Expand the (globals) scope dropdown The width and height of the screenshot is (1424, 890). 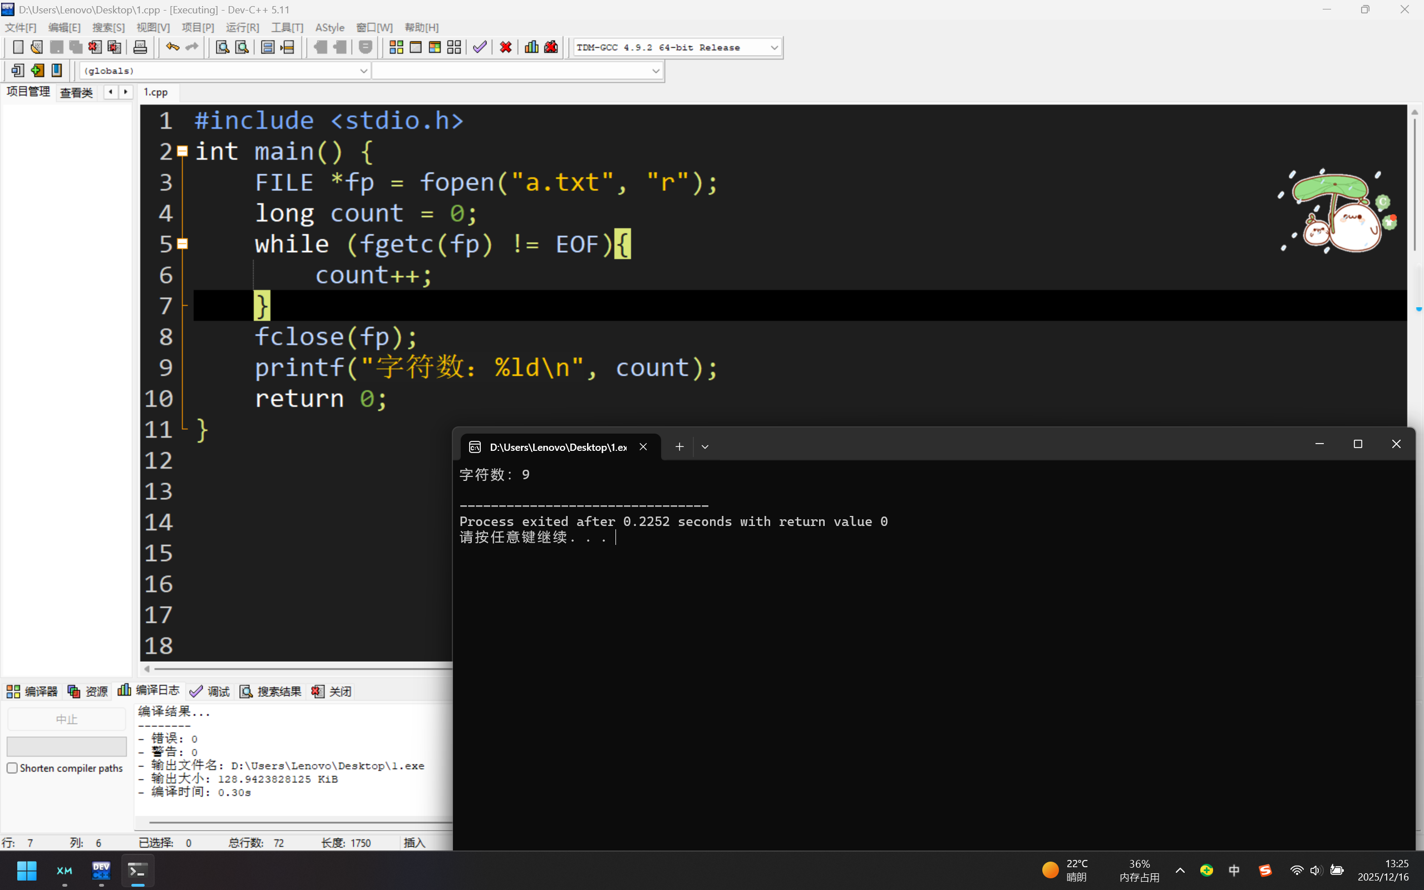[x=363, y=71]
